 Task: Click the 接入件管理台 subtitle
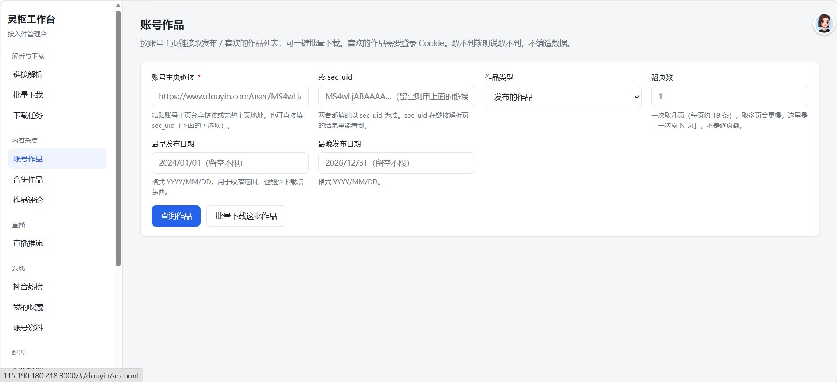(27, 34)
